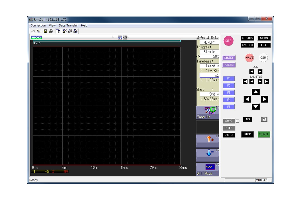Click the outermost SHUTTLE left arrow

click(x=245, y=82)
